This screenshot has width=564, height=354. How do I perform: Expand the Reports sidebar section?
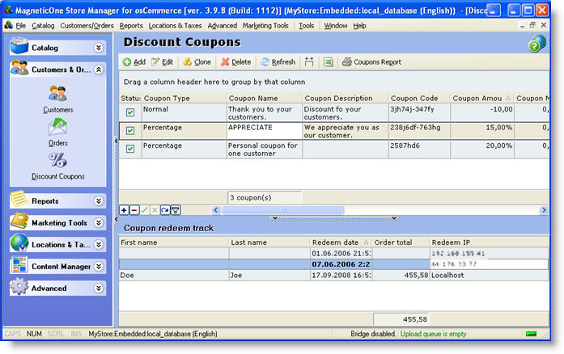pos(99,201)
